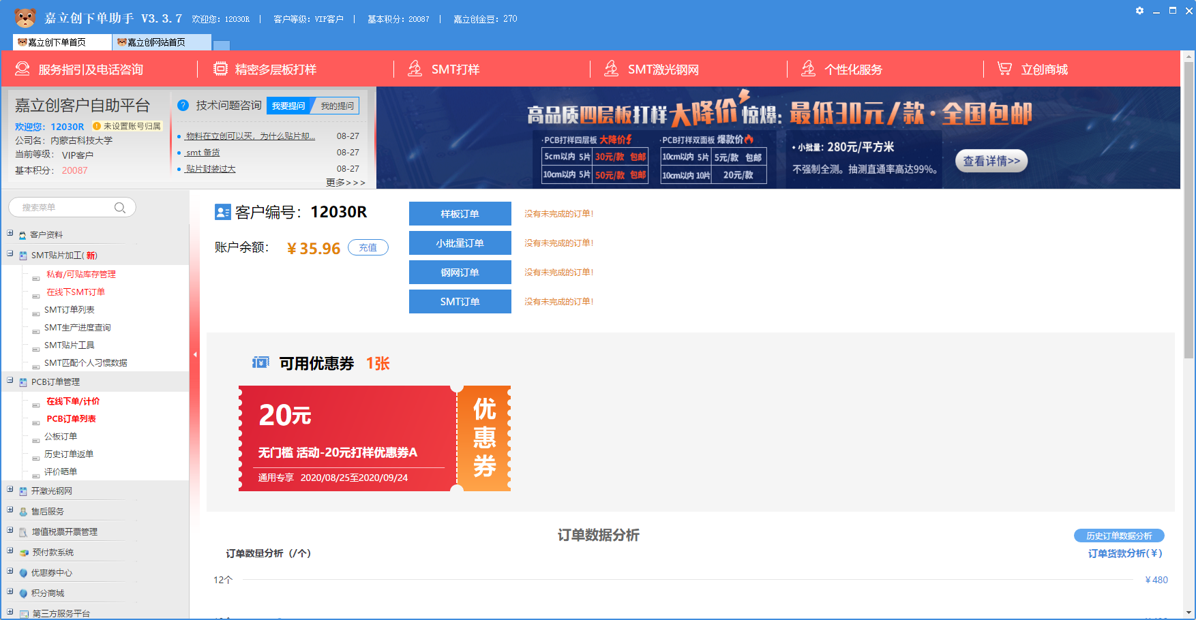Click 查看详情>> on the banner
The height and width of the screenshot is (620, 1196).
(991, 161)
